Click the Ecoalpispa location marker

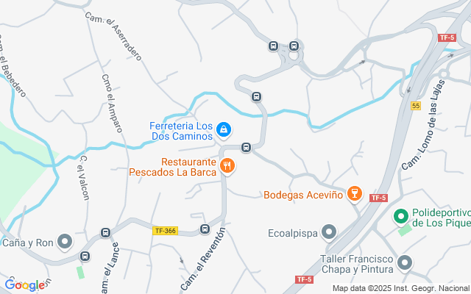[x=329, y=232]
